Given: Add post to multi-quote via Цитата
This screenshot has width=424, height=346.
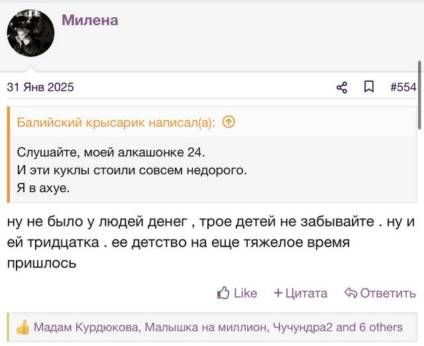Looking at the screenshot, I should [306, 294].
